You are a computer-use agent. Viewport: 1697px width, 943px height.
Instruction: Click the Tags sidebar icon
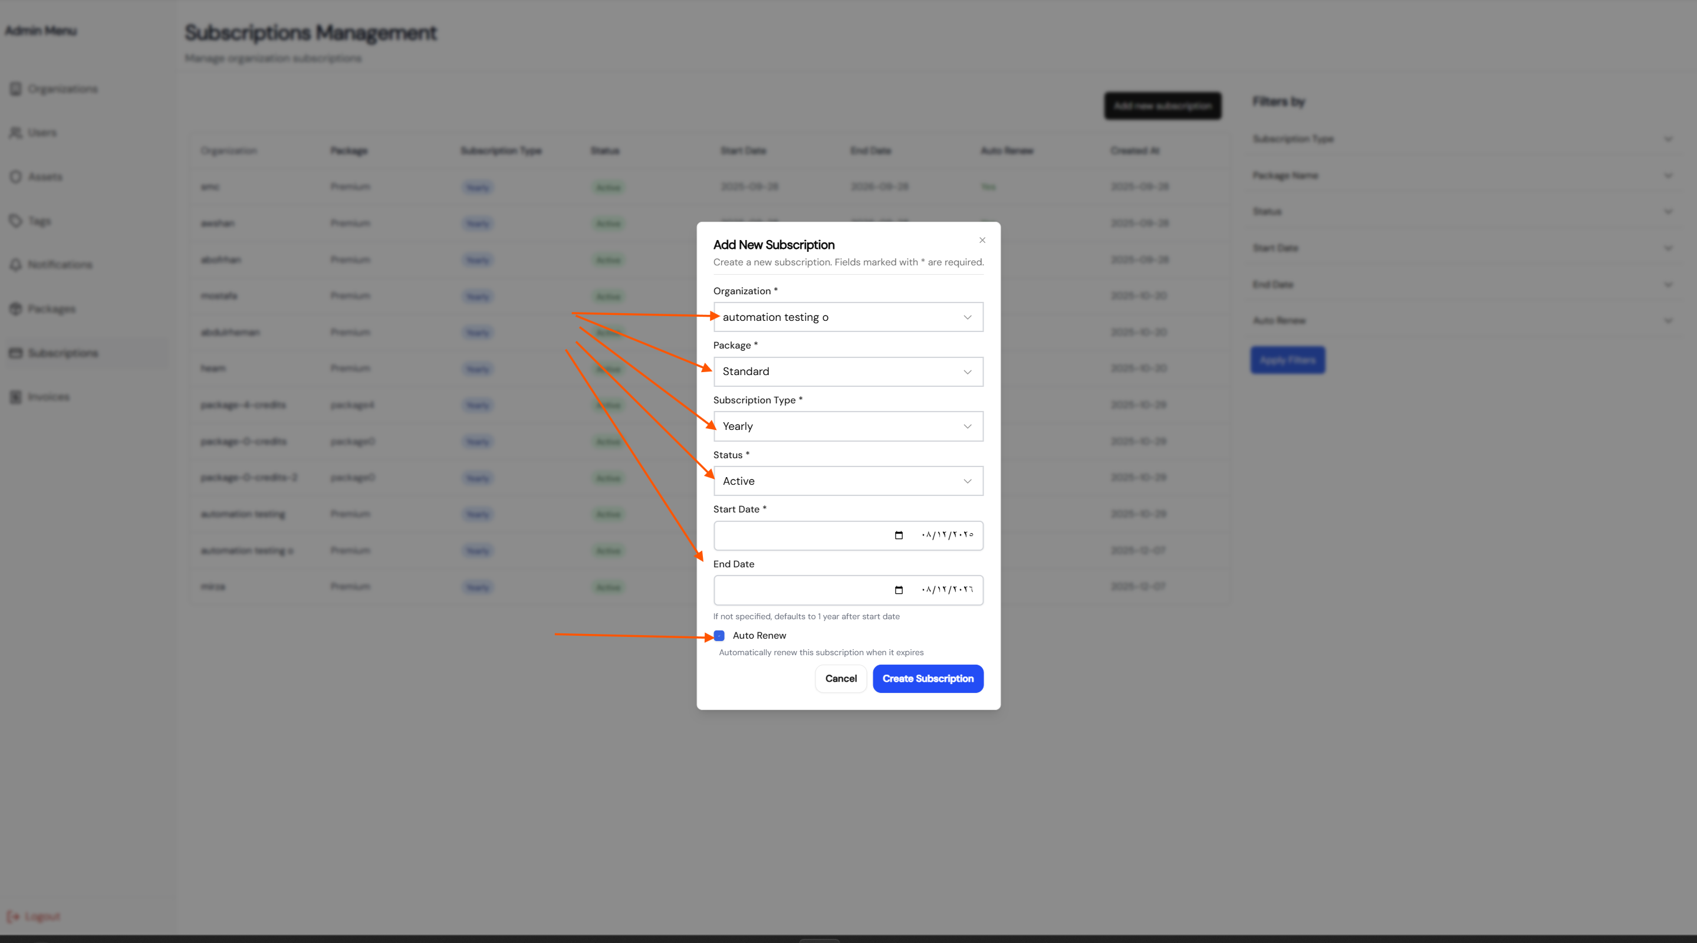pyautogui.click(x=16, y=221)
